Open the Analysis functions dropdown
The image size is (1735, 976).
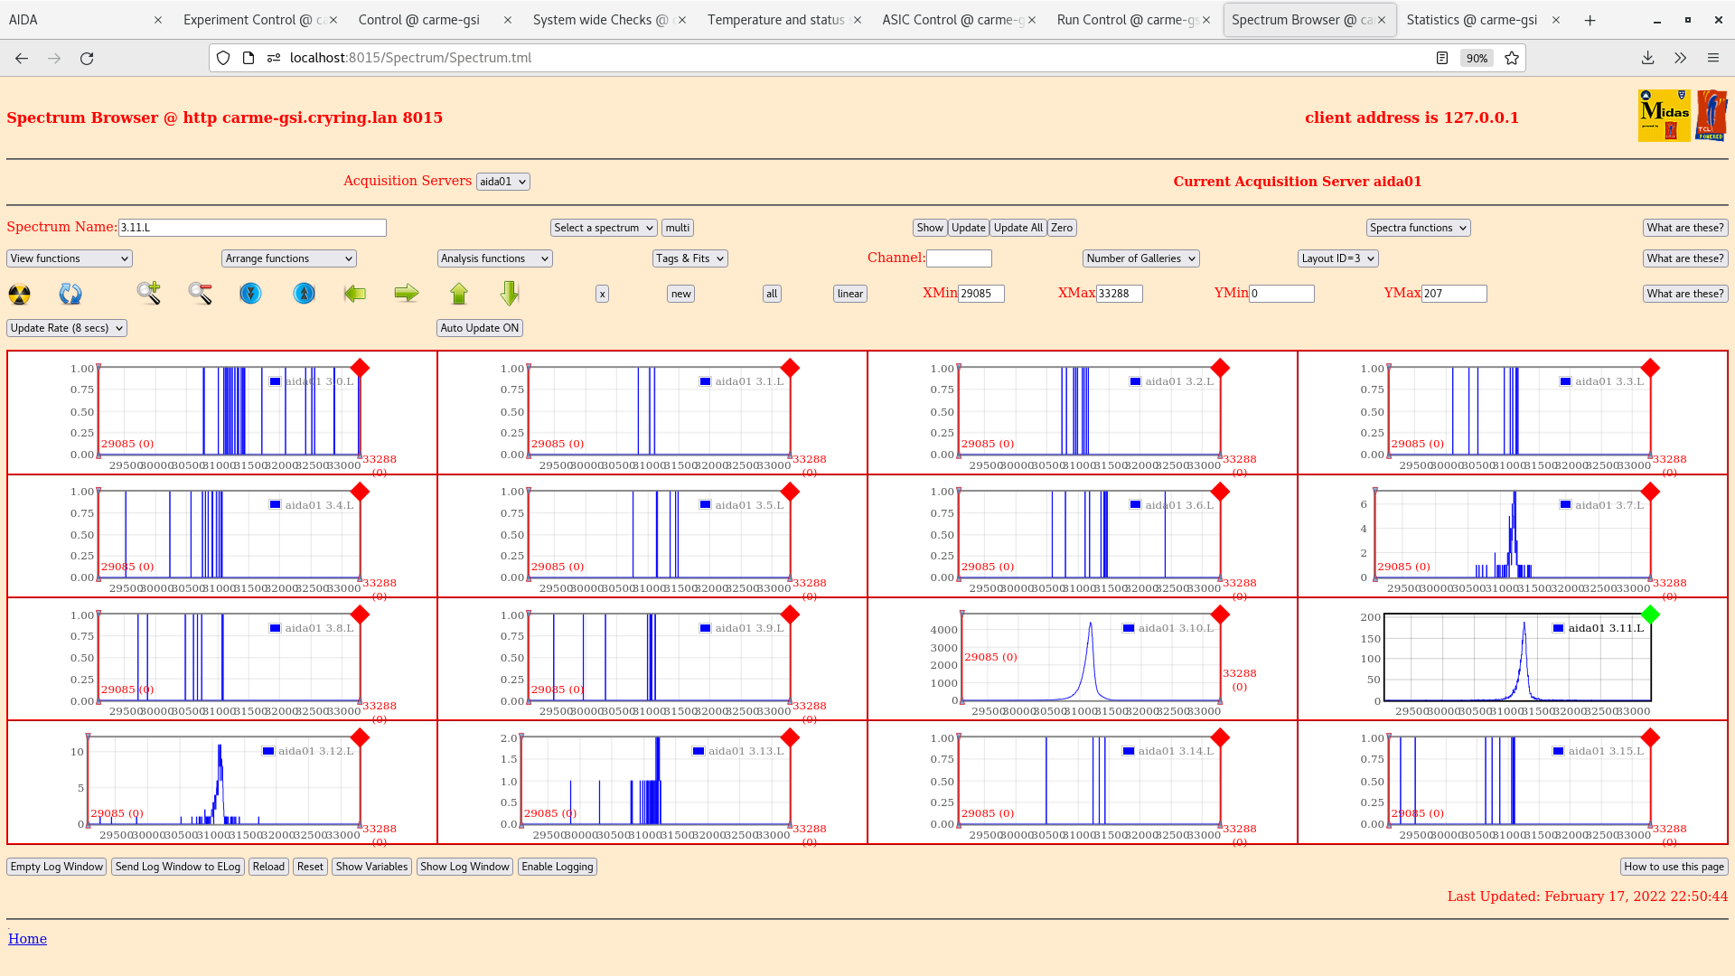[494, 258]
